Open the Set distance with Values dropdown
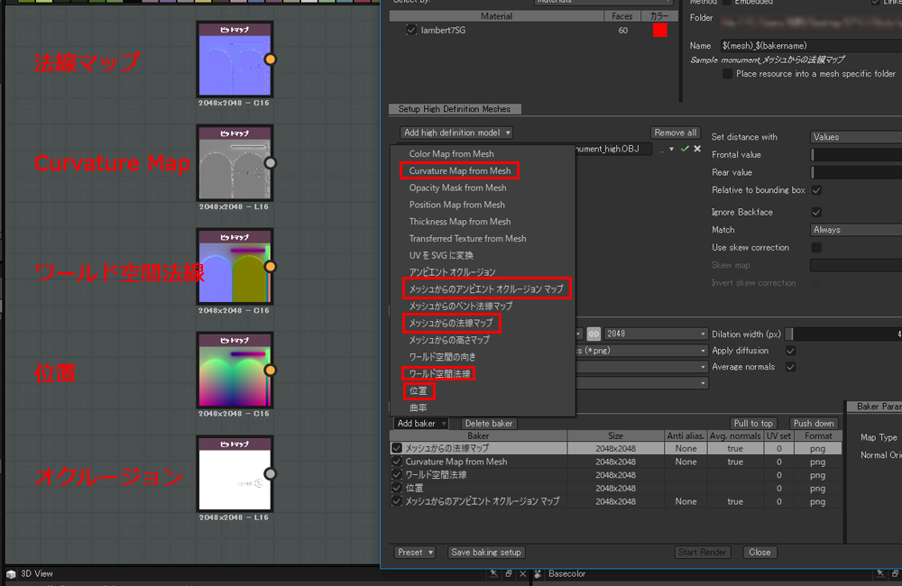902x586 pixels. tap(856, 137)
